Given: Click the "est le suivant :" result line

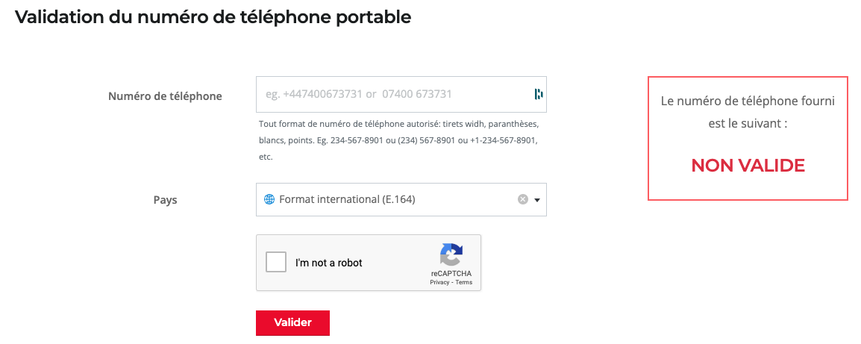Looking at the screenshot, I should pos(748,123).
